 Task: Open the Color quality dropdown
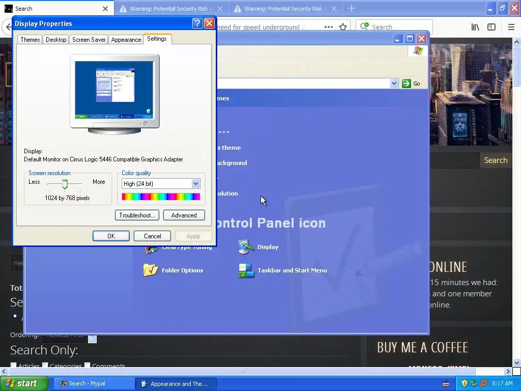[x=195, y=183]
